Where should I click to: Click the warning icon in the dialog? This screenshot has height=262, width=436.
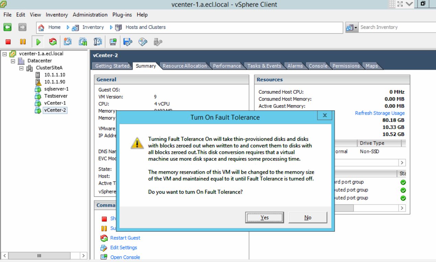click(137, 143)
